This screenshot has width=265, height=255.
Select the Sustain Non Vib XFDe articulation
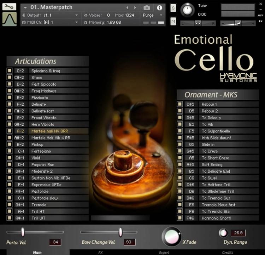[x=58, y=178]
